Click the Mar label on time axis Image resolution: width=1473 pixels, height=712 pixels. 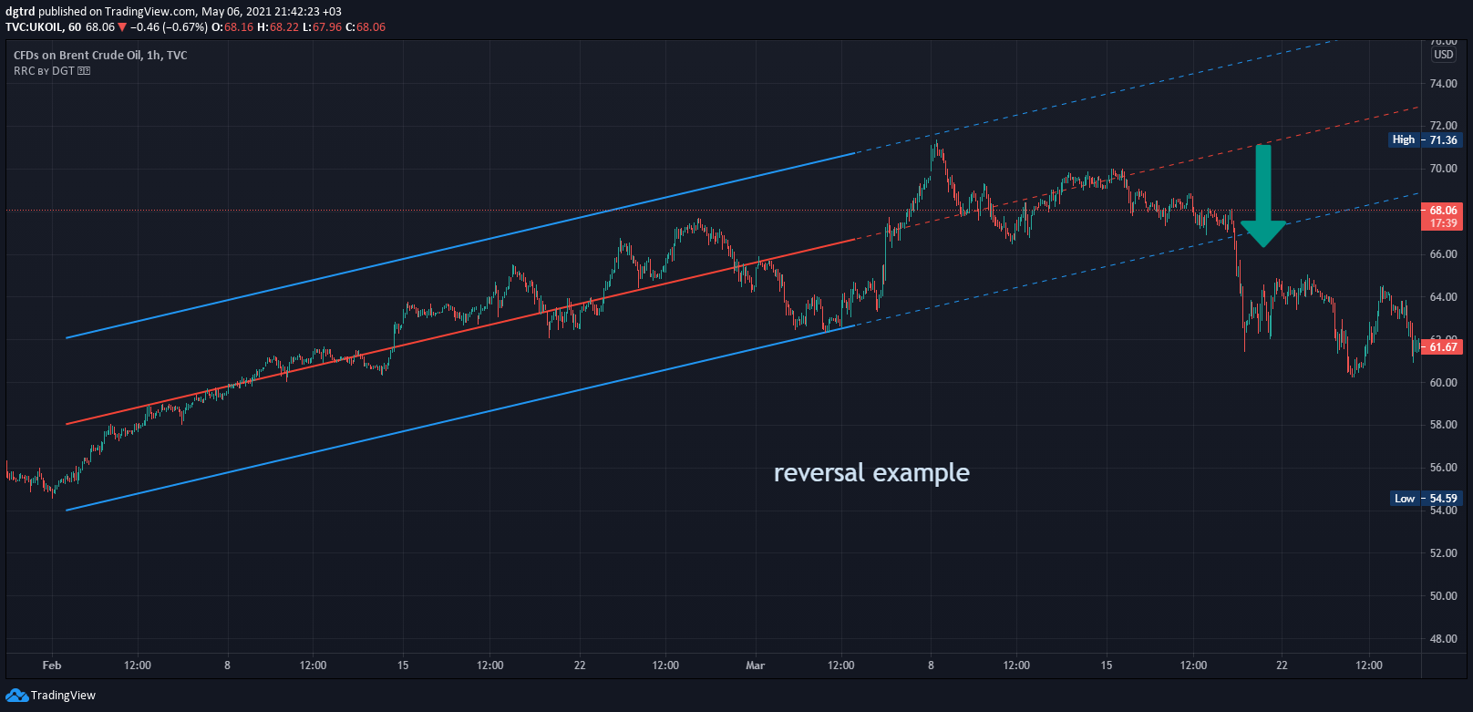(x=755, y=666)
